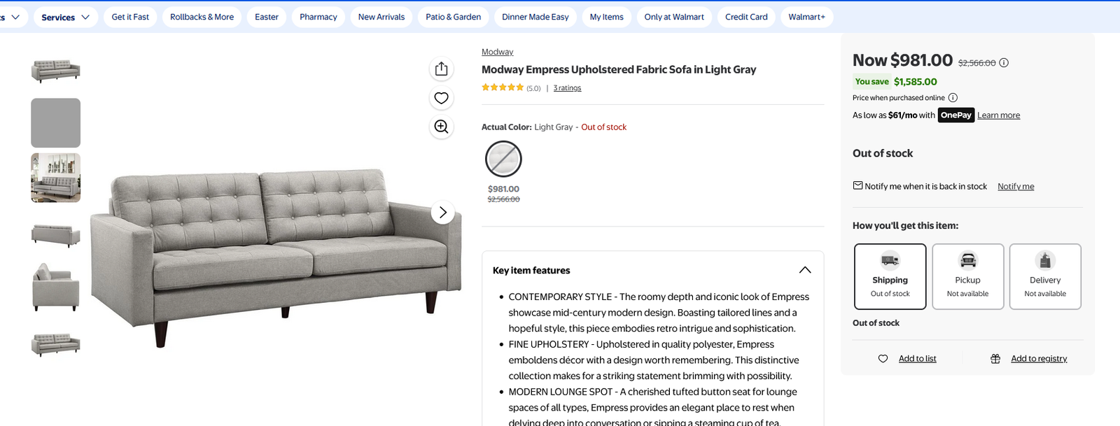Expand the departments menu at far left
Image resolution: width=1120 pixels, height=426 pixels.
click(8, 16)
